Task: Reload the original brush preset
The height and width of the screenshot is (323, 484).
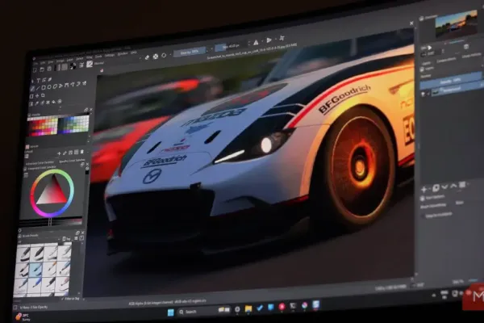Action: 164,56
